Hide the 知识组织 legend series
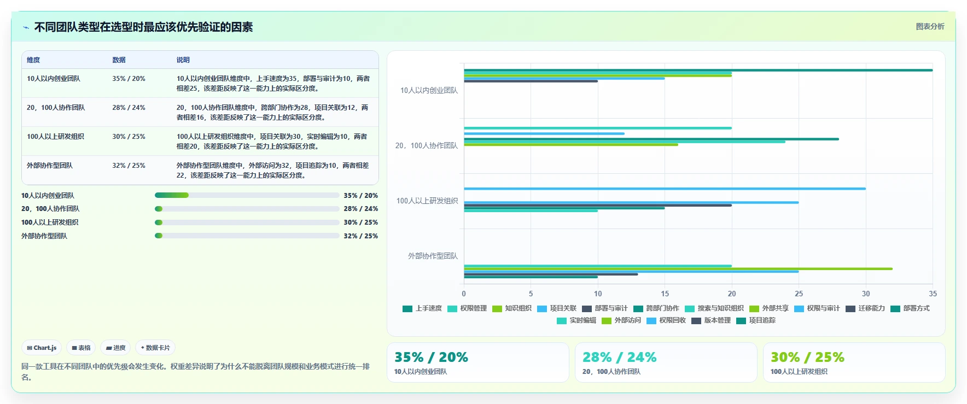Screen dimensions: 967x404 pos(512,308)
